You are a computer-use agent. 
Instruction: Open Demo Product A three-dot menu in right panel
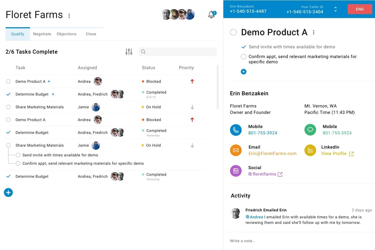click(x=314, y=32)
